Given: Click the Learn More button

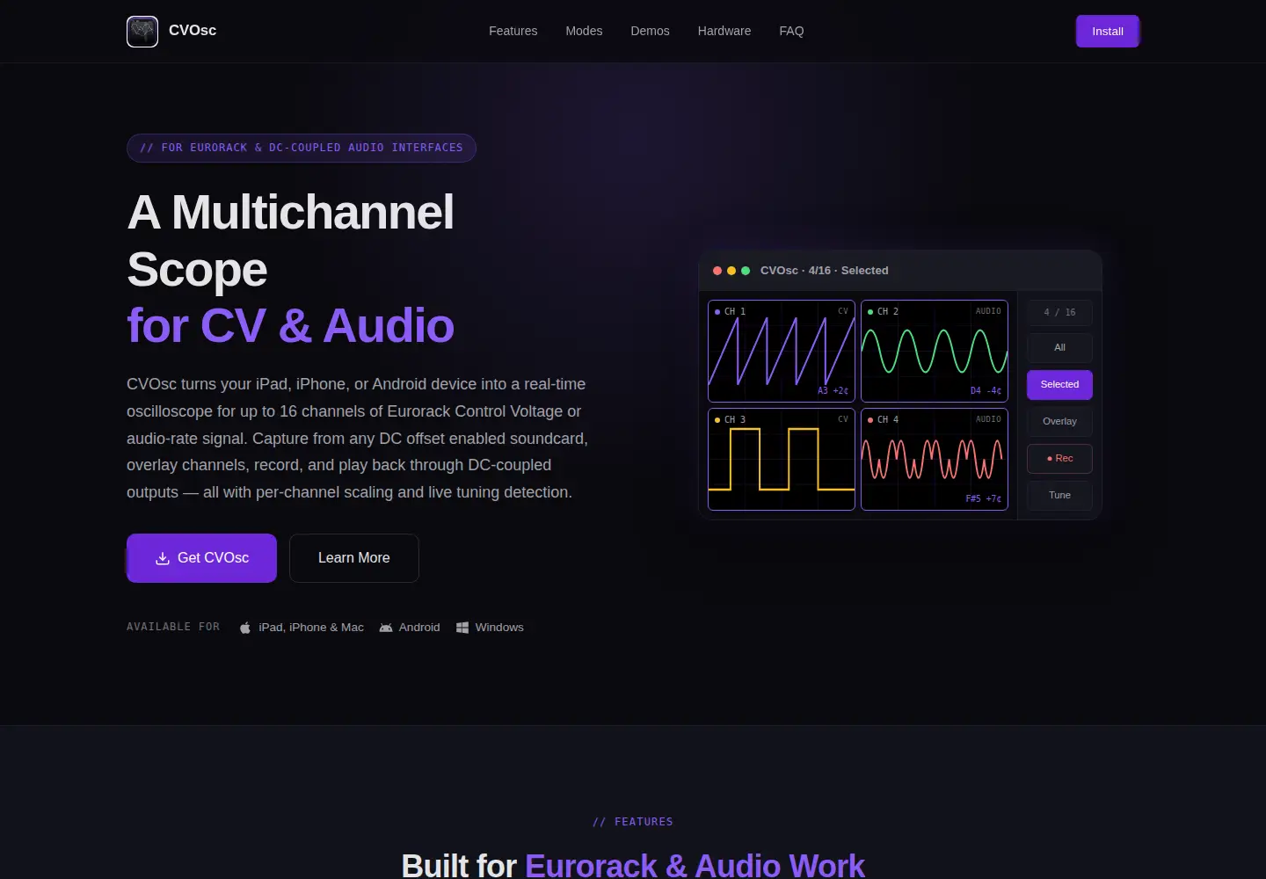Looking at the screenshot, I should point(354,558).
